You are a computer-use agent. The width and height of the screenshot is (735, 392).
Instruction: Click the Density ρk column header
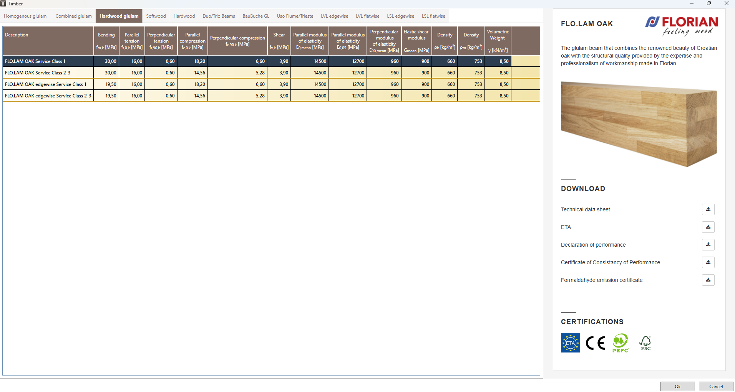445,41
